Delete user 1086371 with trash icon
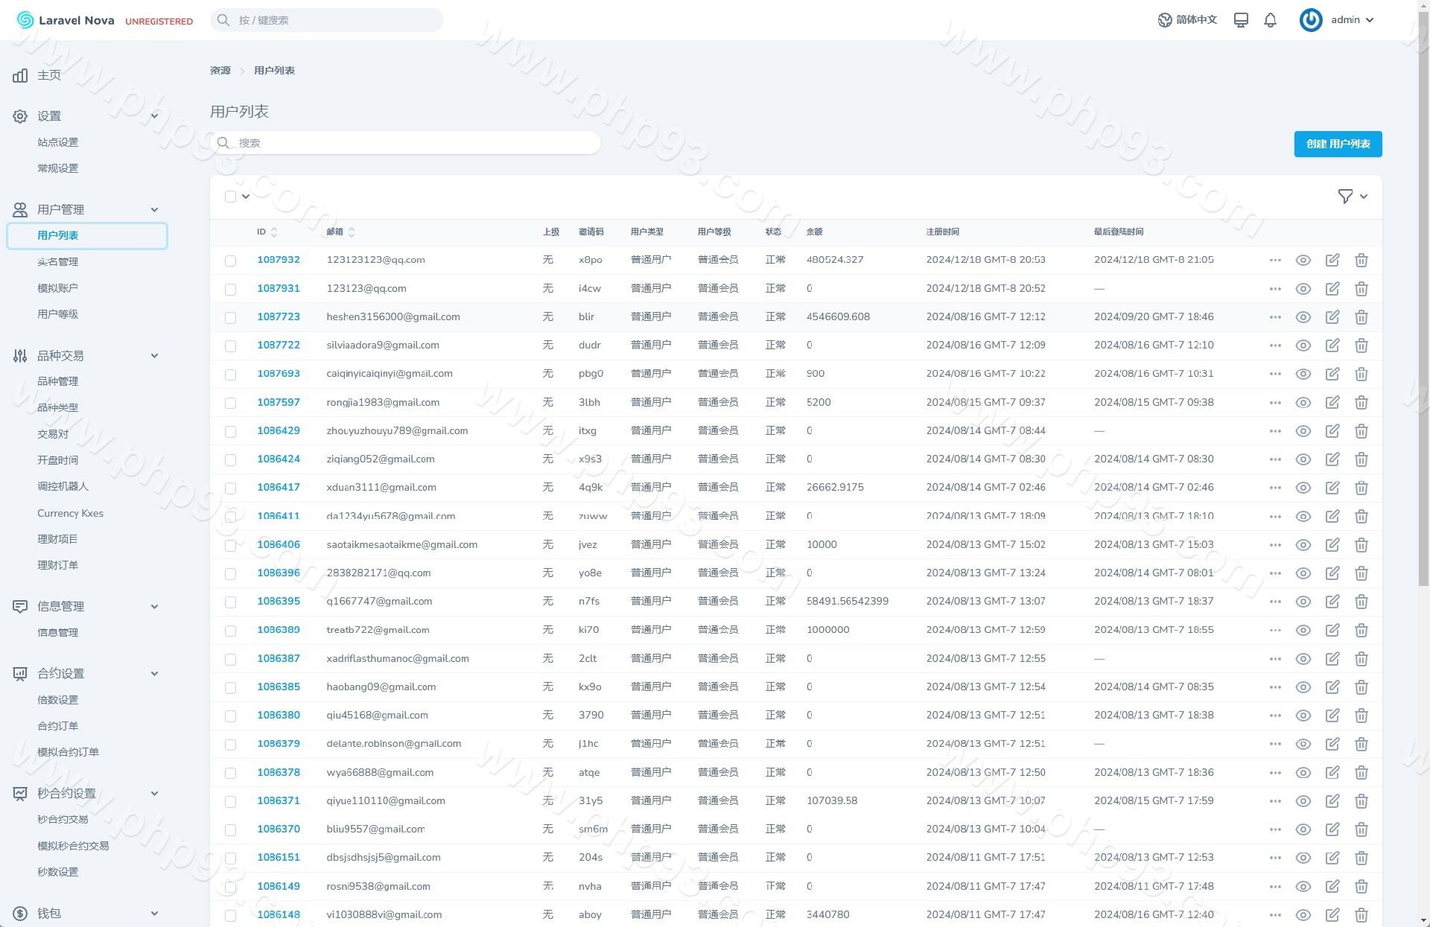The height and width of the screenshot is (927, 1430). tap(1361, 801)
